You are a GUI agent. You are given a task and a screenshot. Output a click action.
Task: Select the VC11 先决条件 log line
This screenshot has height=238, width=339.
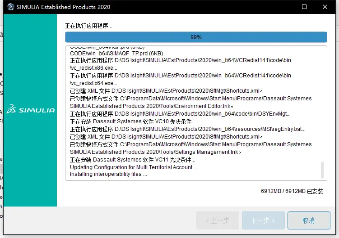pos(133,160)
